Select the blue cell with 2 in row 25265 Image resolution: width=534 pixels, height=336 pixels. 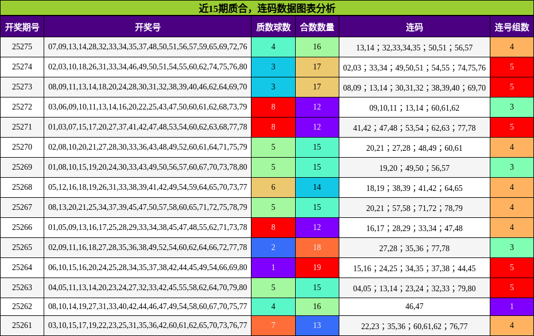tap(273, 247)
